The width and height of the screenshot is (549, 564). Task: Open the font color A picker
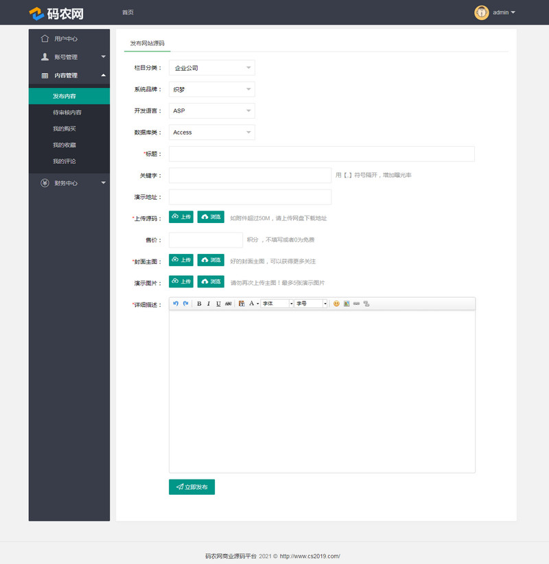[x=254, y=303]
